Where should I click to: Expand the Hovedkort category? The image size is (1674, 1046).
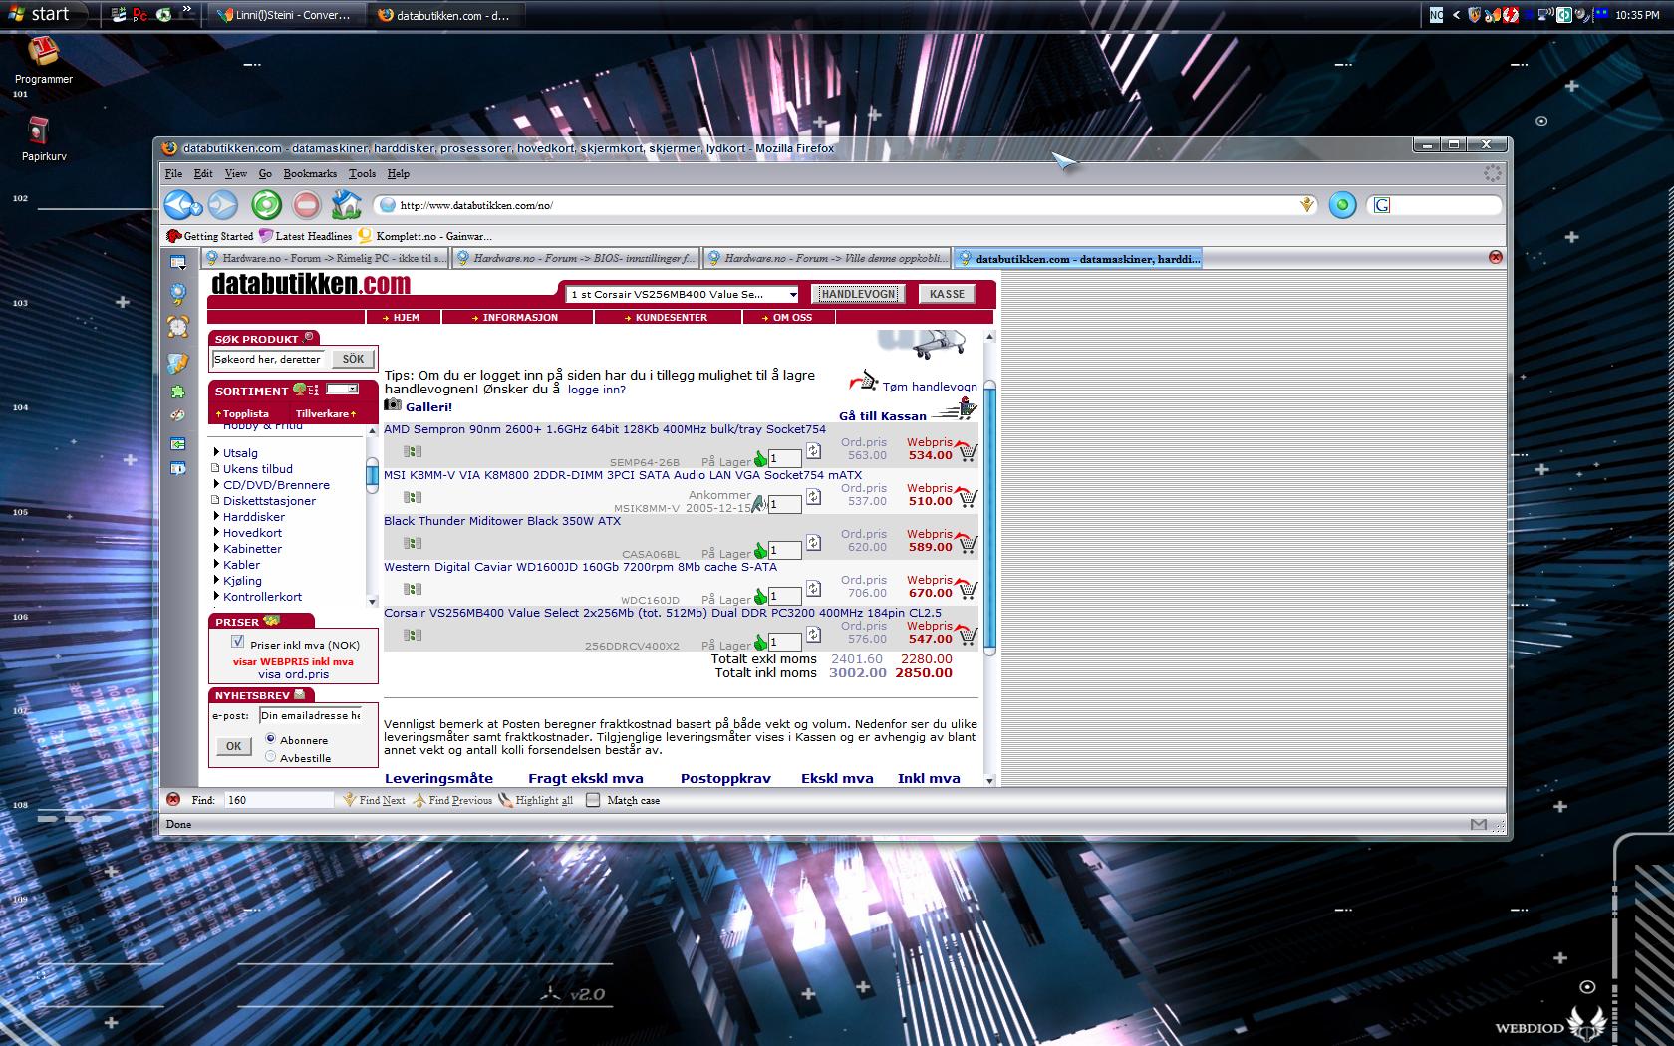click(216, 532)
